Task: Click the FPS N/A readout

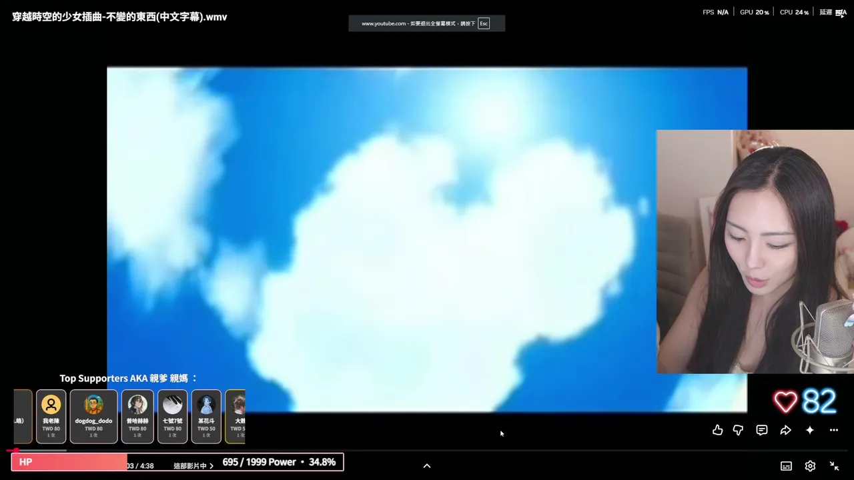Action: coord(715,12)
